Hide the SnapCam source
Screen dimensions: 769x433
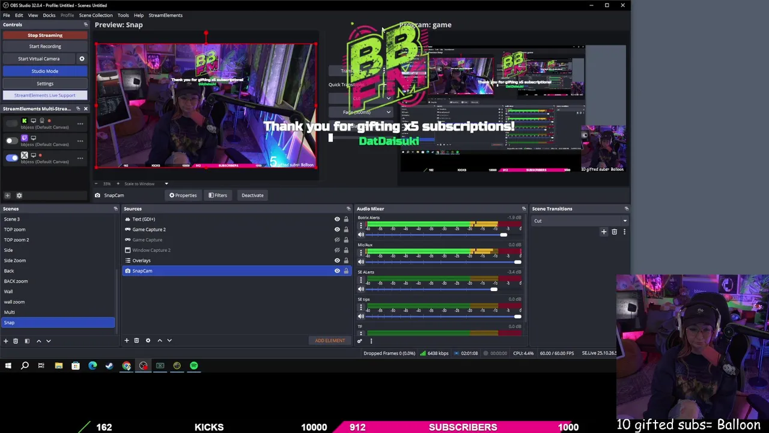click(x=337, y=271)
